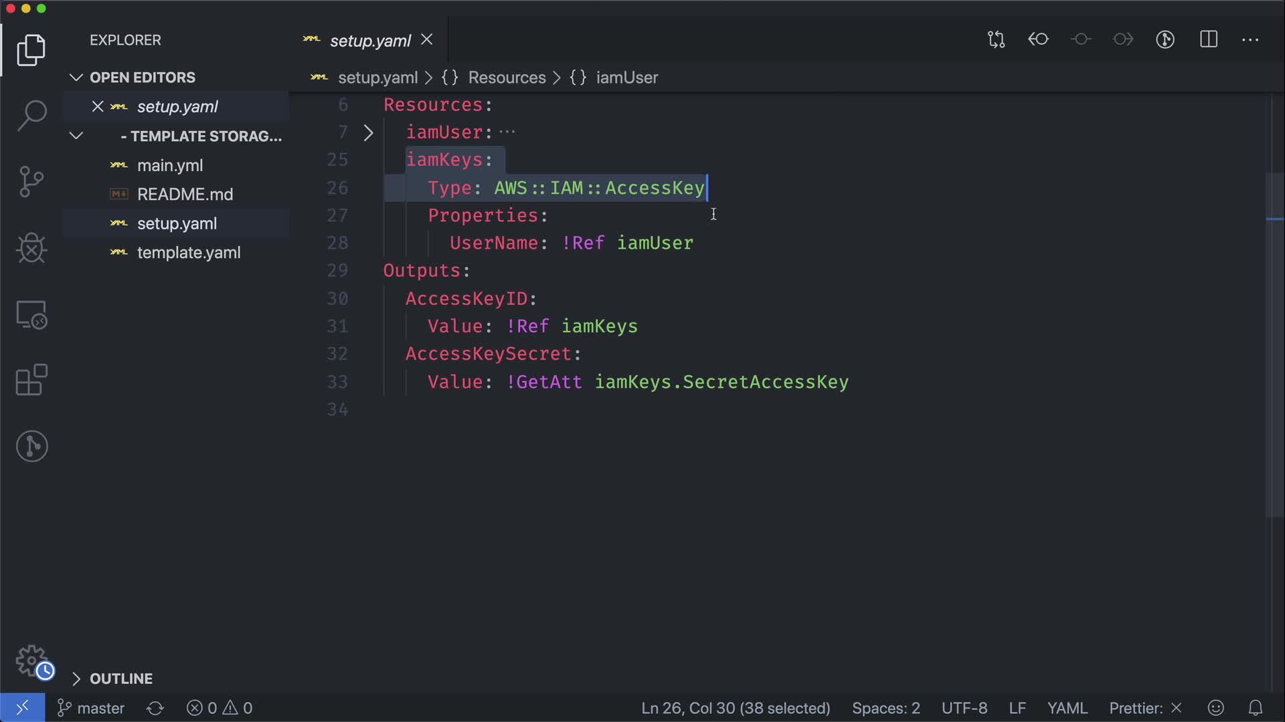Open the Source Control view
1285x722 pixels.
[31, 181]
